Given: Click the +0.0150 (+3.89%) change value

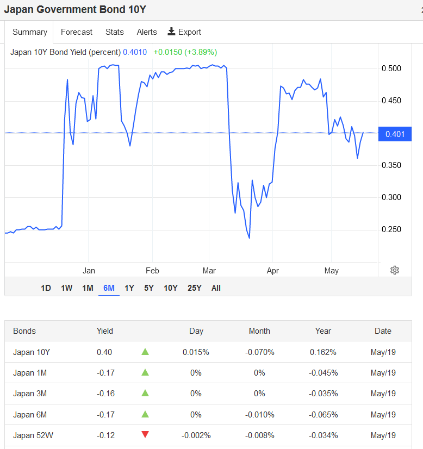Looking at the screenshot, I should [x=185, y=52].
